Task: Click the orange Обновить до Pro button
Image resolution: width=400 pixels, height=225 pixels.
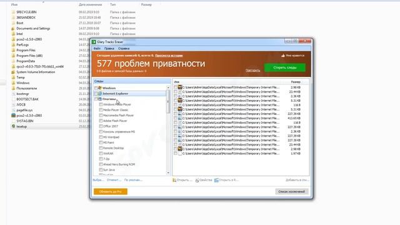Action: pos(111,192)
